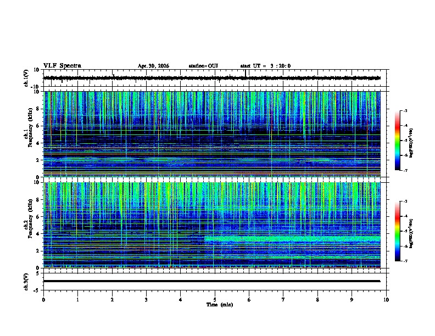Click the 5 minute tick label on the time axis

(x=215, y=300)
